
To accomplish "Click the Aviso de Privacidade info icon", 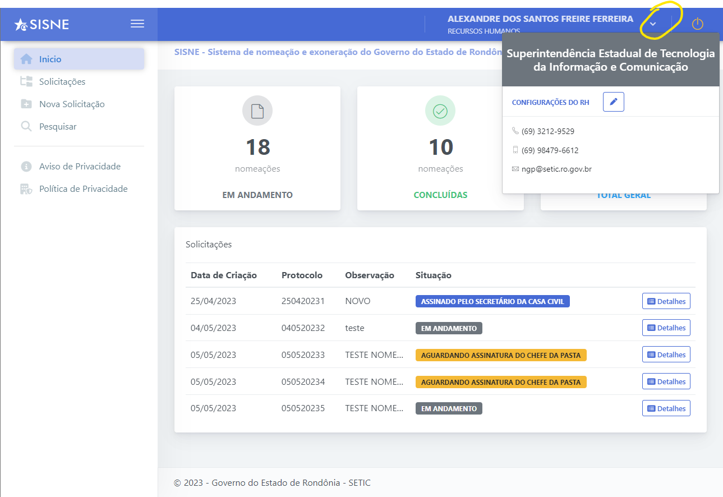I will (x=26, y=166).
